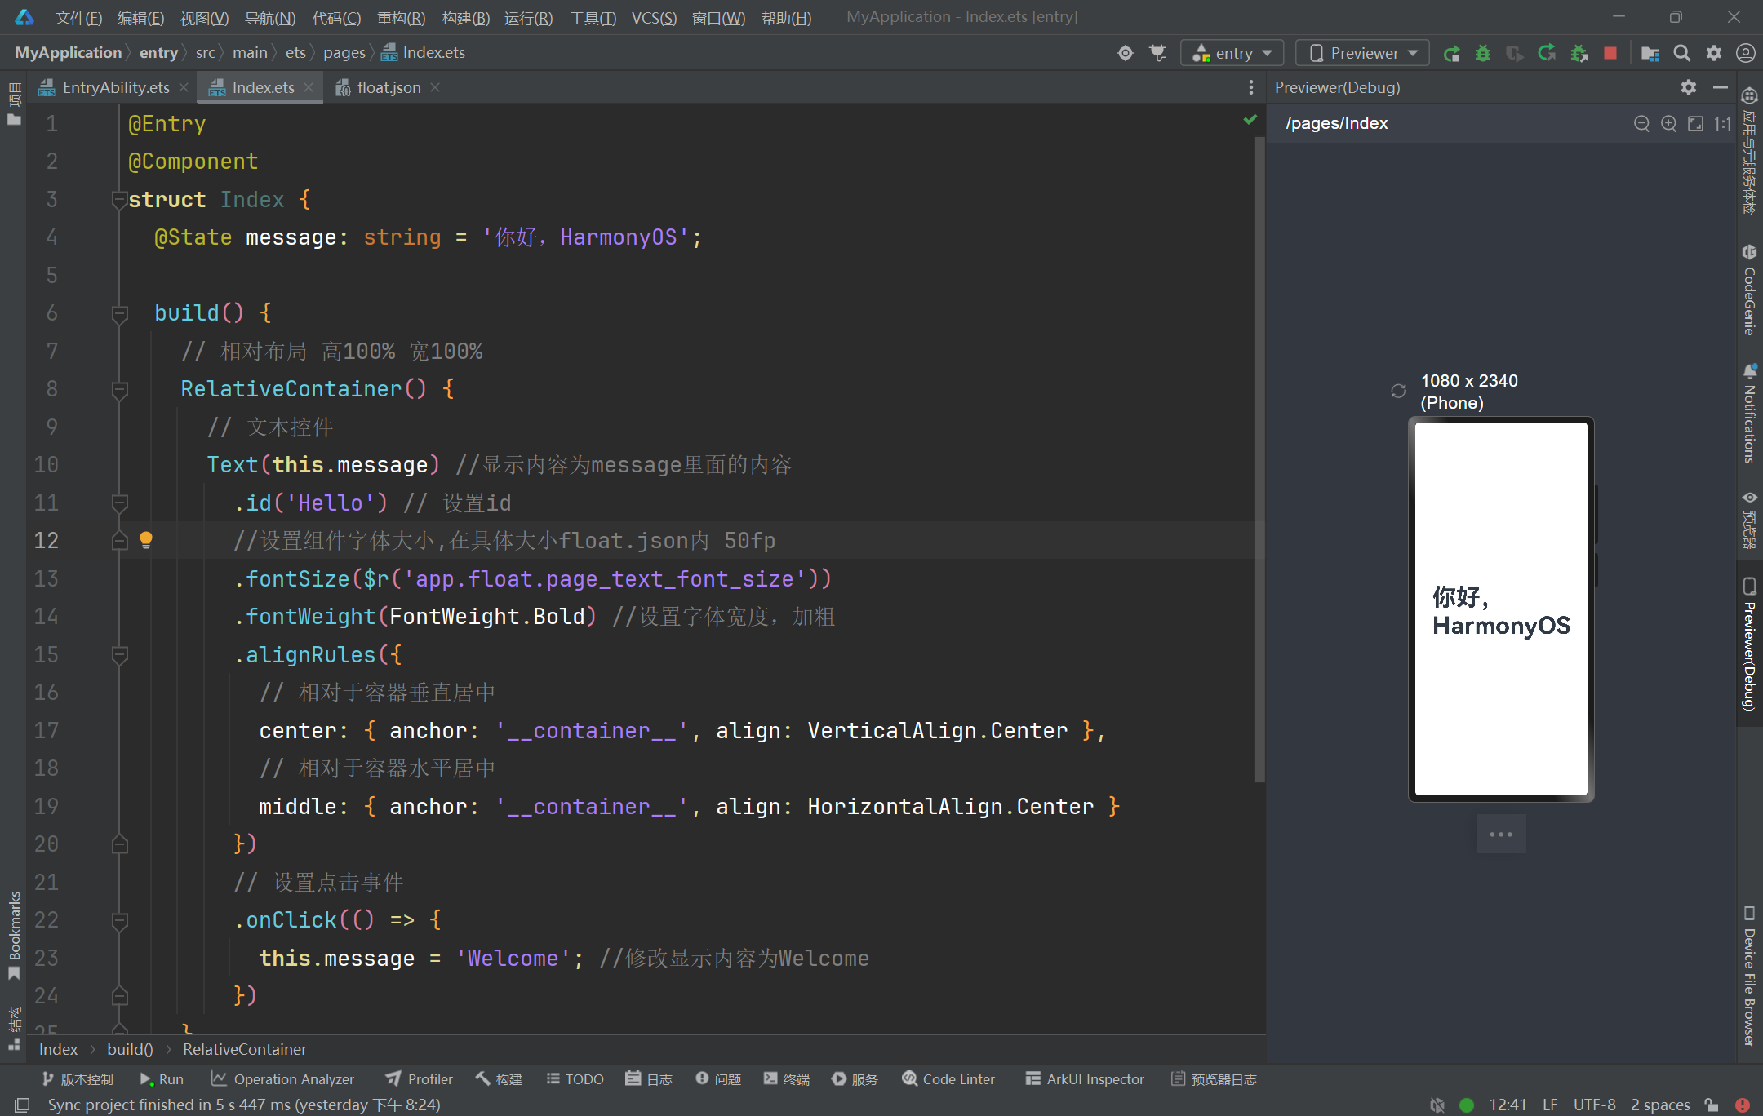Click the green status dot in status bar
This screenshot has height=1116, width=1763.
pos(1467,1105)
